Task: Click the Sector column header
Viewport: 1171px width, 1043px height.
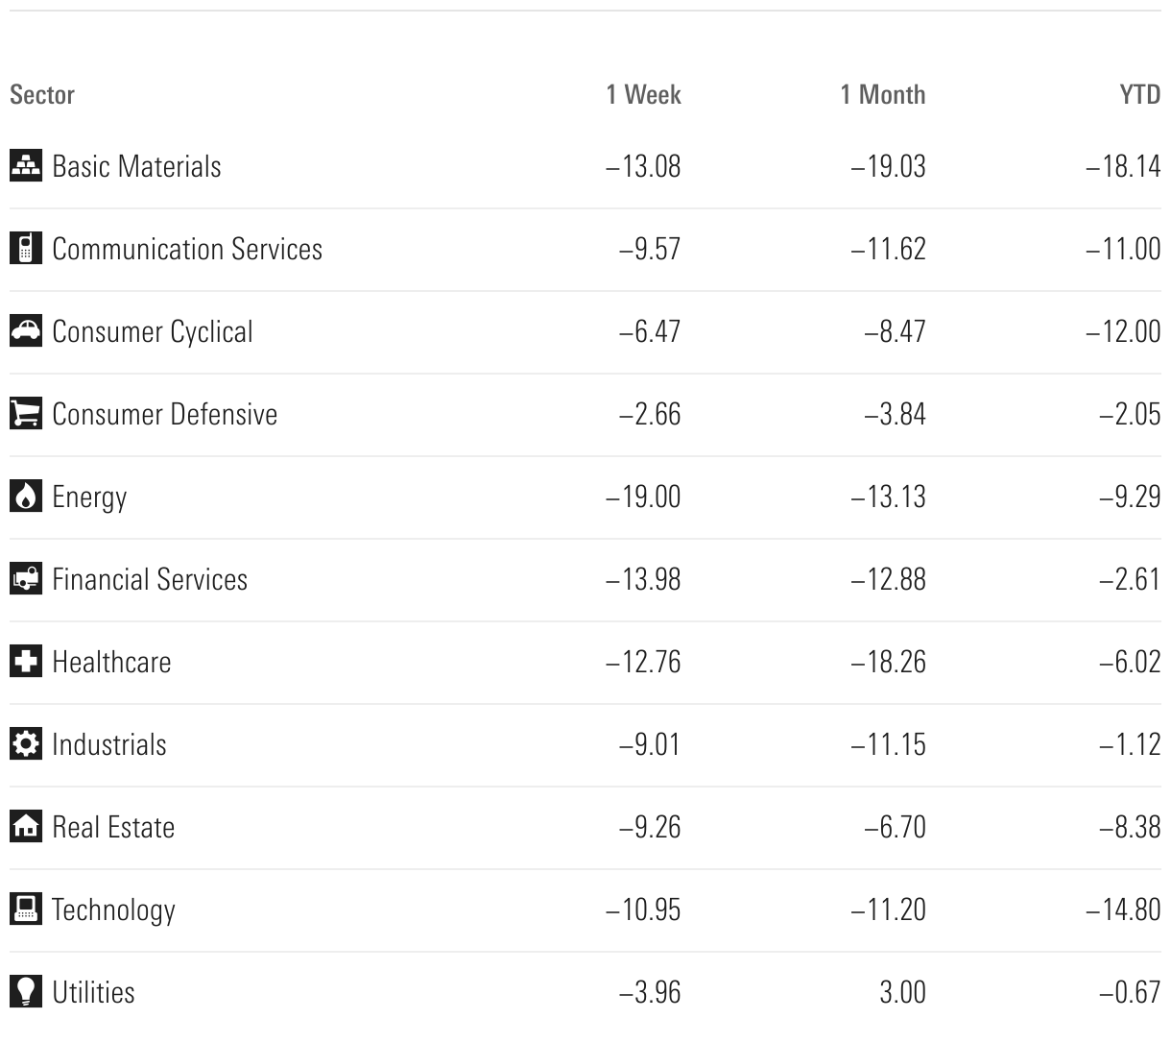Action: (x=42, y=95)
